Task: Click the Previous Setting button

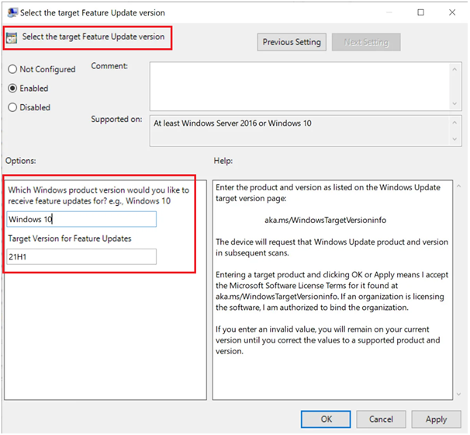Action: coord(292,42)
